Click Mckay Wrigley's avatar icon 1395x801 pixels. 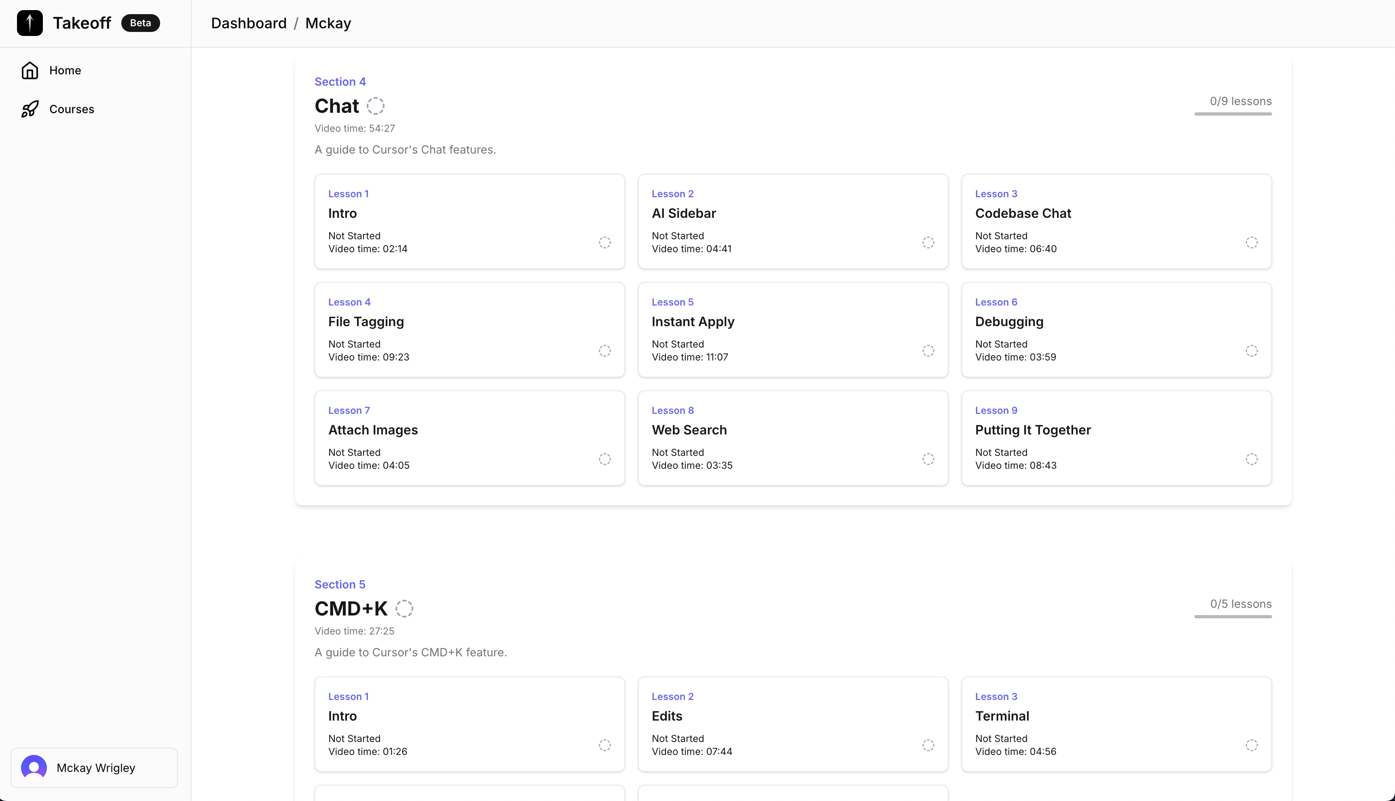click(34, 767)
